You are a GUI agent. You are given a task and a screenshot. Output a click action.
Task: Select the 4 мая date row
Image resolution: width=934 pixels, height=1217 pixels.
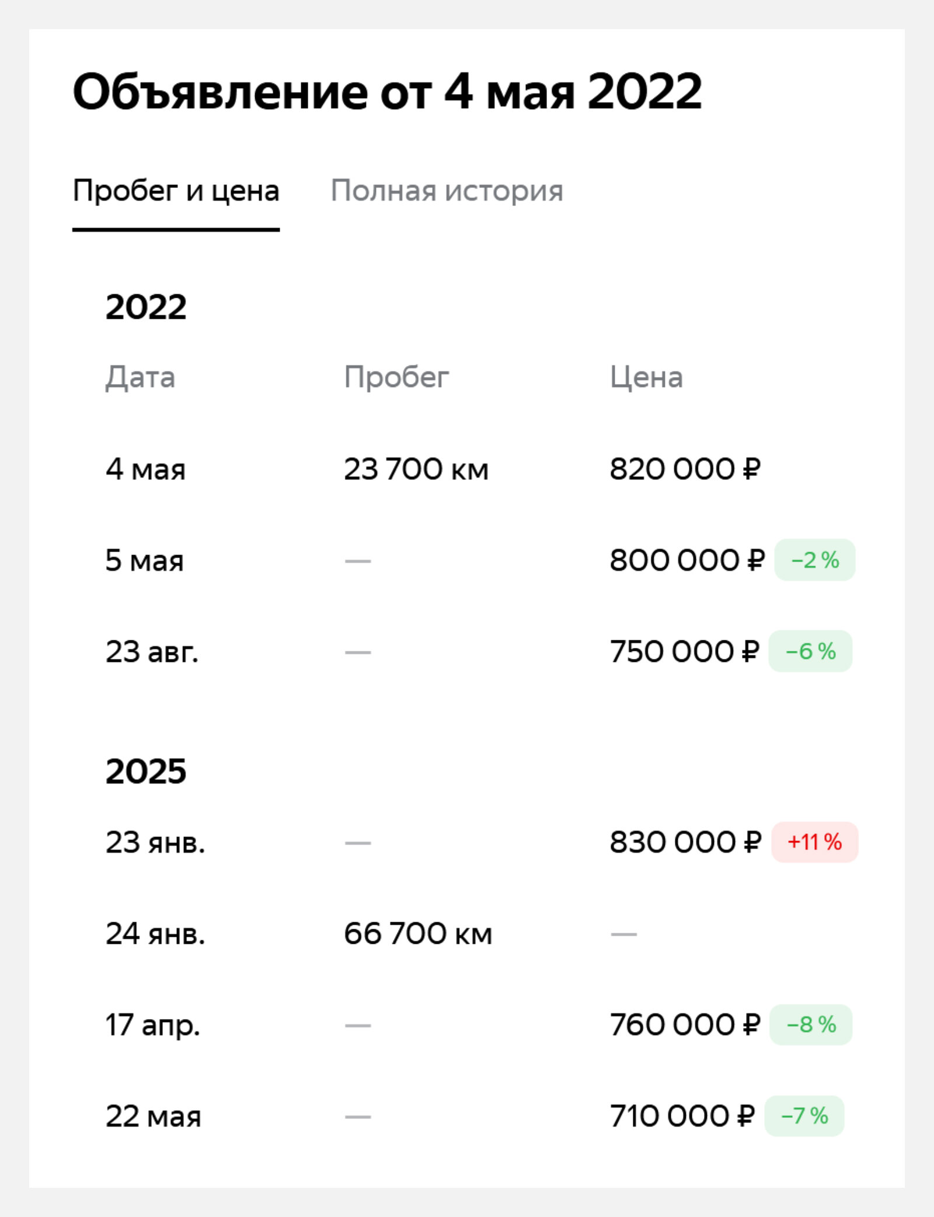pyautogui.click(x=467, y=469)
